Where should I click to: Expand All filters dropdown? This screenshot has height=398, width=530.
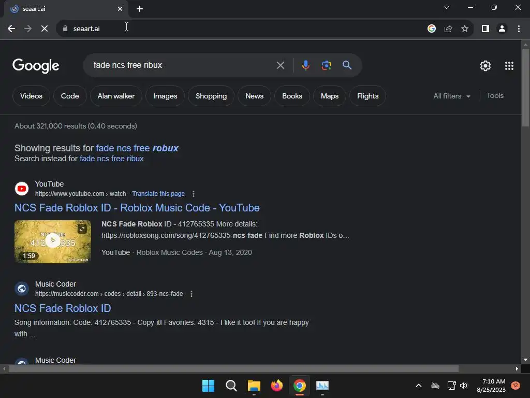point(452,96)
